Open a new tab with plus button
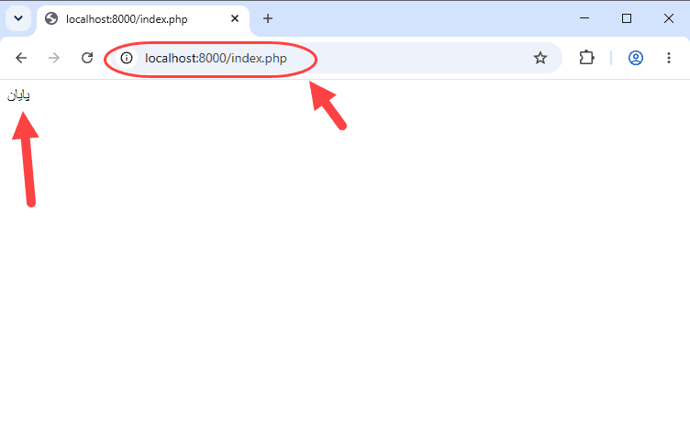The height and width of the screenshot is (424, 690). pyautogui.click(x=268, y=18)
